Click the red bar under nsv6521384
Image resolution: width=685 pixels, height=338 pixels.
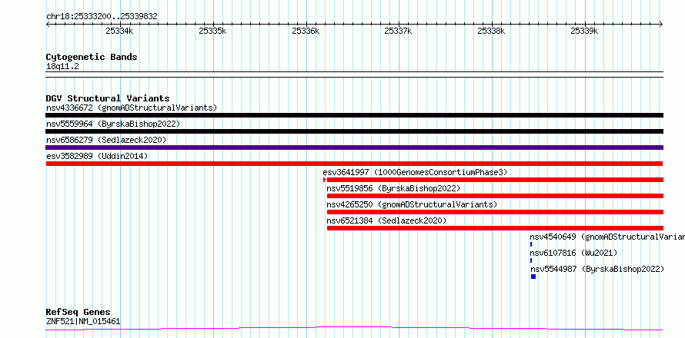click(x=495, y=228)
